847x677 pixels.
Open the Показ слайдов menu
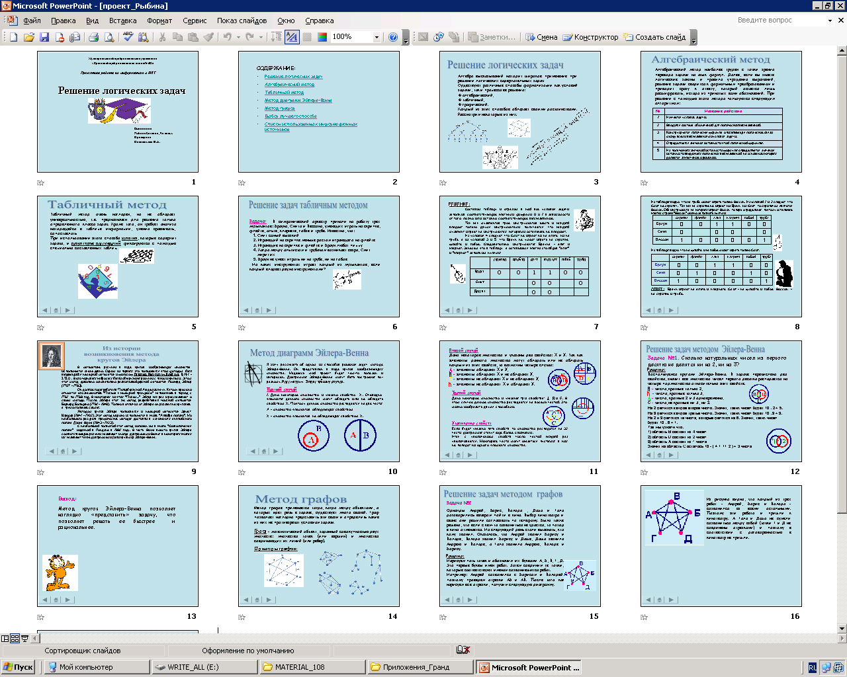pyautogui.click(x=242, y=20)
